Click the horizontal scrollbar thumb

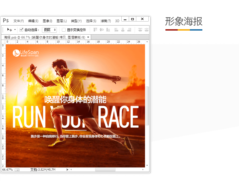[x=105, y=170]
